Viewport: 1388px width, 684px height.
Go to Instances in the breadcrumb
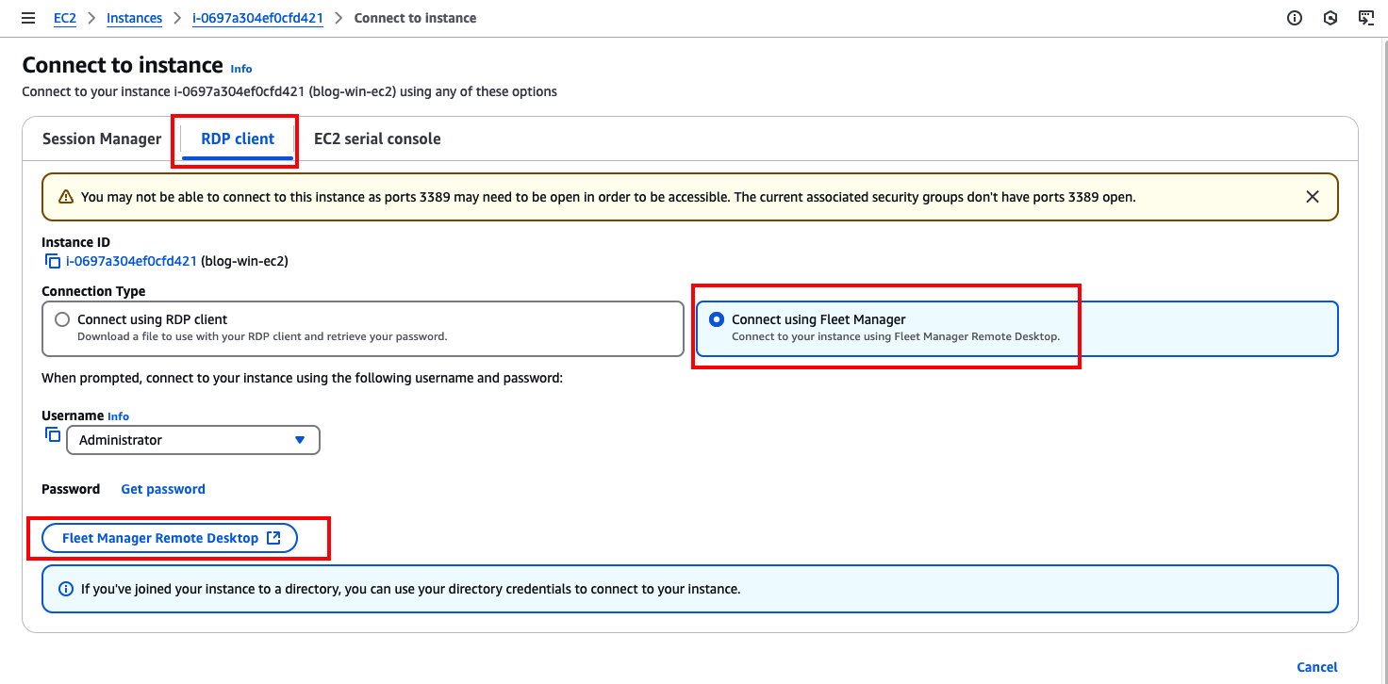(134, 18)
